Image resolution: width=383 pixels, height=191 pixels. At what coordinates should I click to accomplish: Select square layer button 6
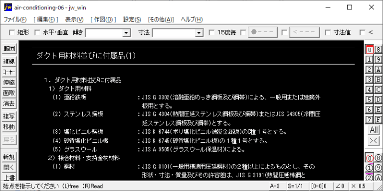click(370, 109)
